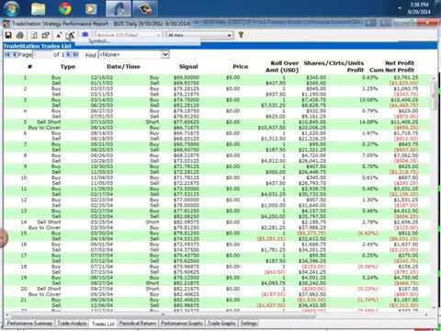Click the help icon after the All Area dropdown
The width and height of the screenshot is (441, 331).
tap(241, 35)
